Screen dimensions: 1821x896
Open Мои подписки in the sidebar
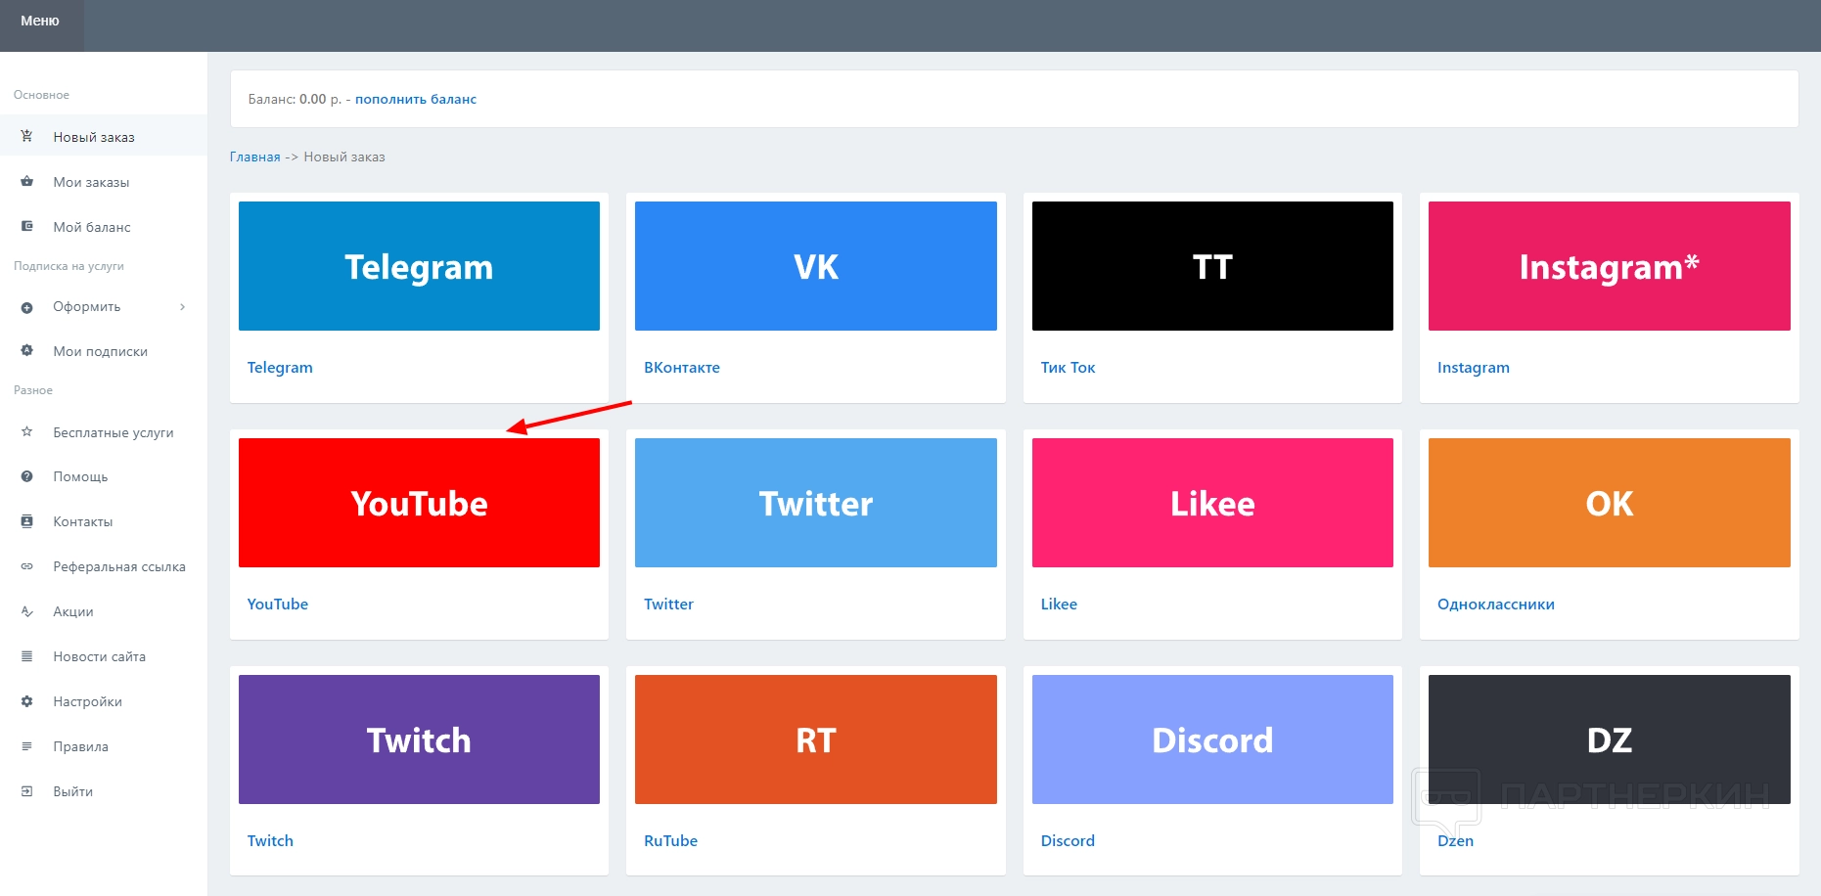(x=104, y=351)
